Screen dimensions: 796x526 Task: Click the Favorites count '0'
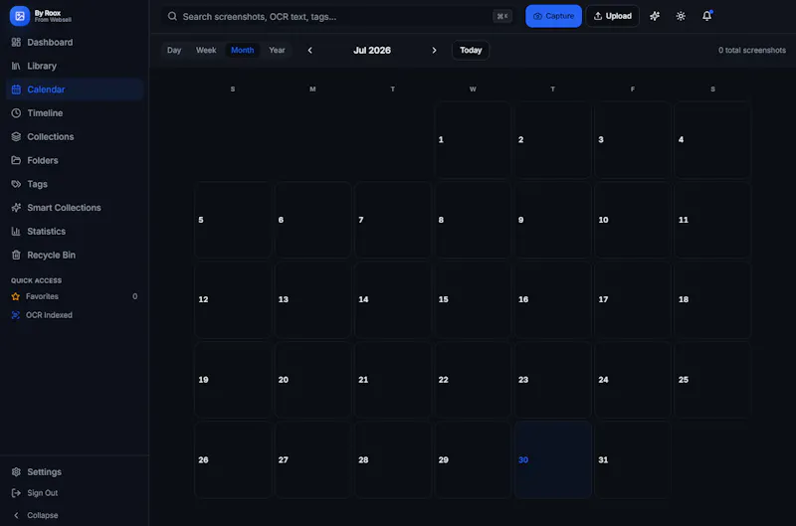(x=135, y=296)
